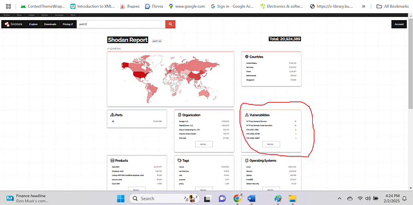Switch to Developer in top strip
The image size is (413, 205).
coord(60,15)
